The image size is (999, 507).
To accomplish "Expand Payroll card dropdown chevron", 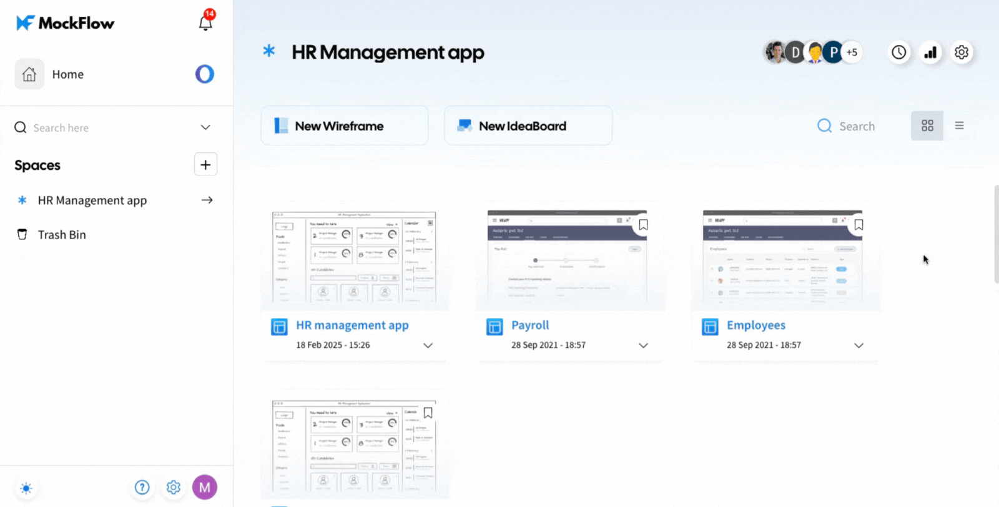I will coord(643,345).
